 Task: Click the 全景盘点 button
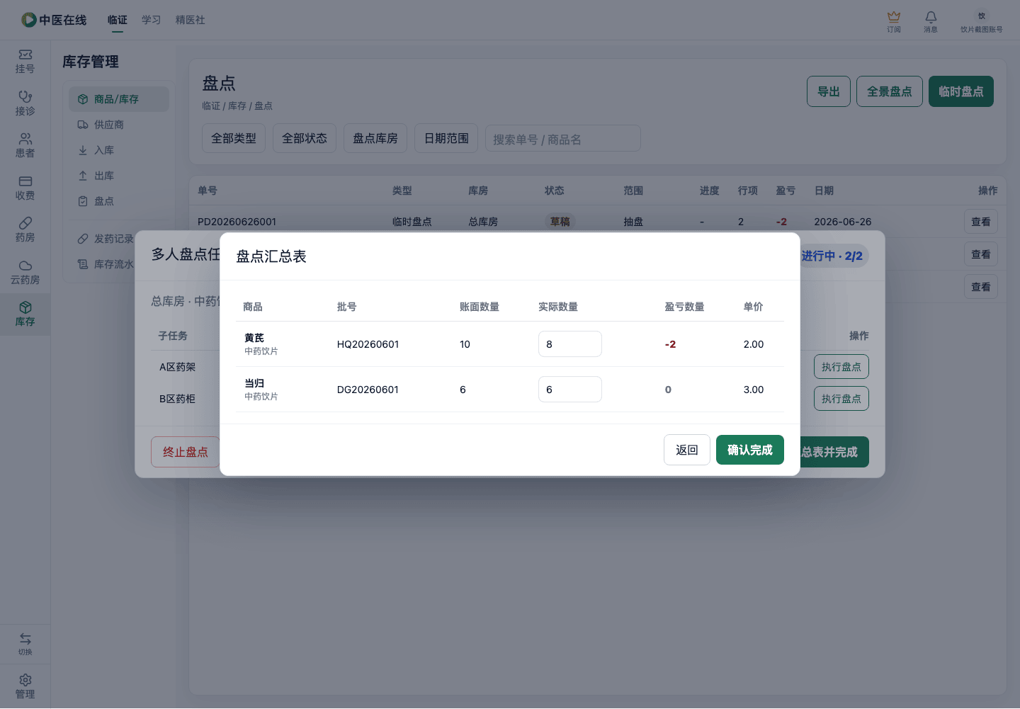coord(890,91)
